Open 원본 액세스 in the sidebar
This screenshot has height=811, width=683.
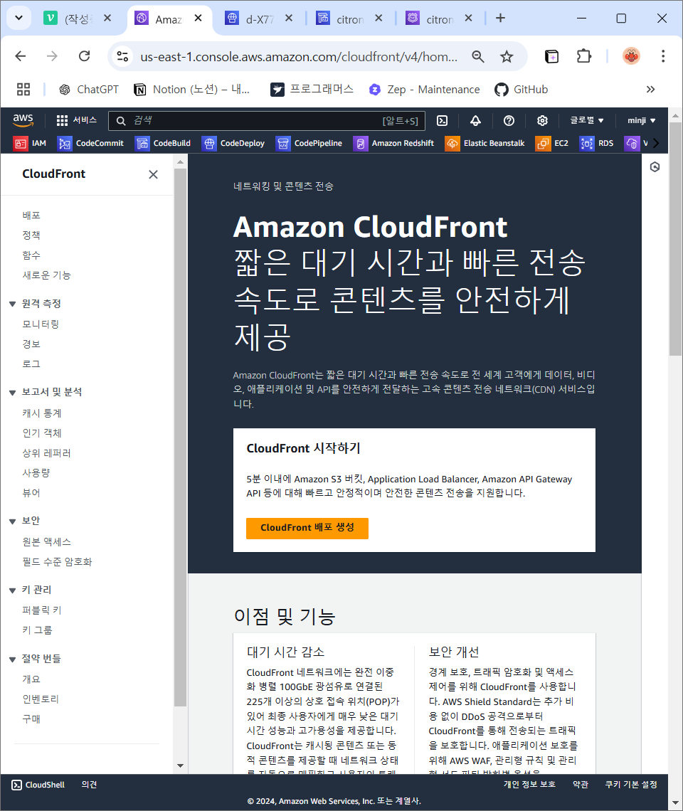pos(46,542)
